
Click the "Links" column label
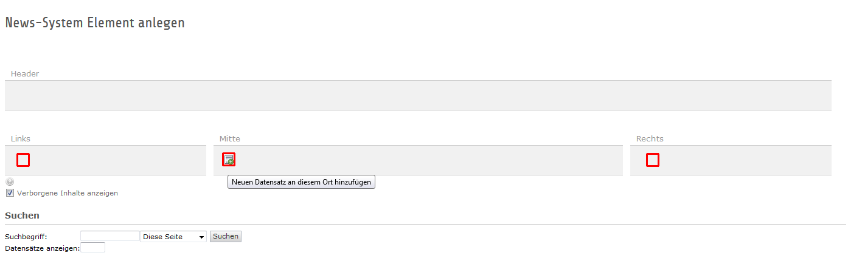(x=21, y=139)
